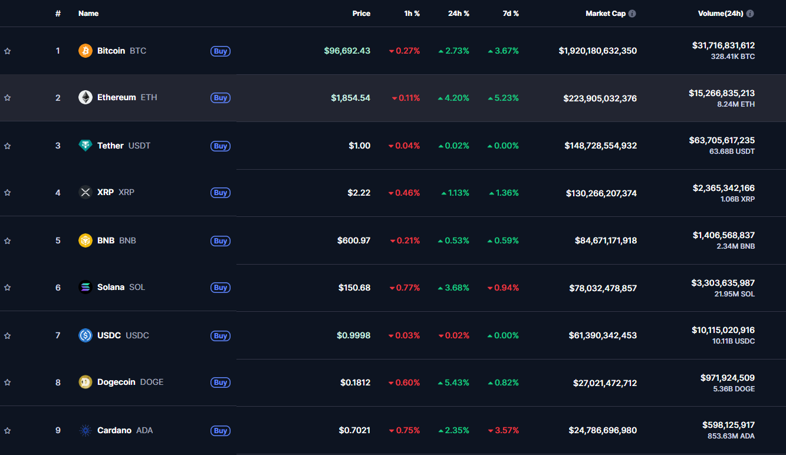Click the Volume(24h) info icon

750,14
